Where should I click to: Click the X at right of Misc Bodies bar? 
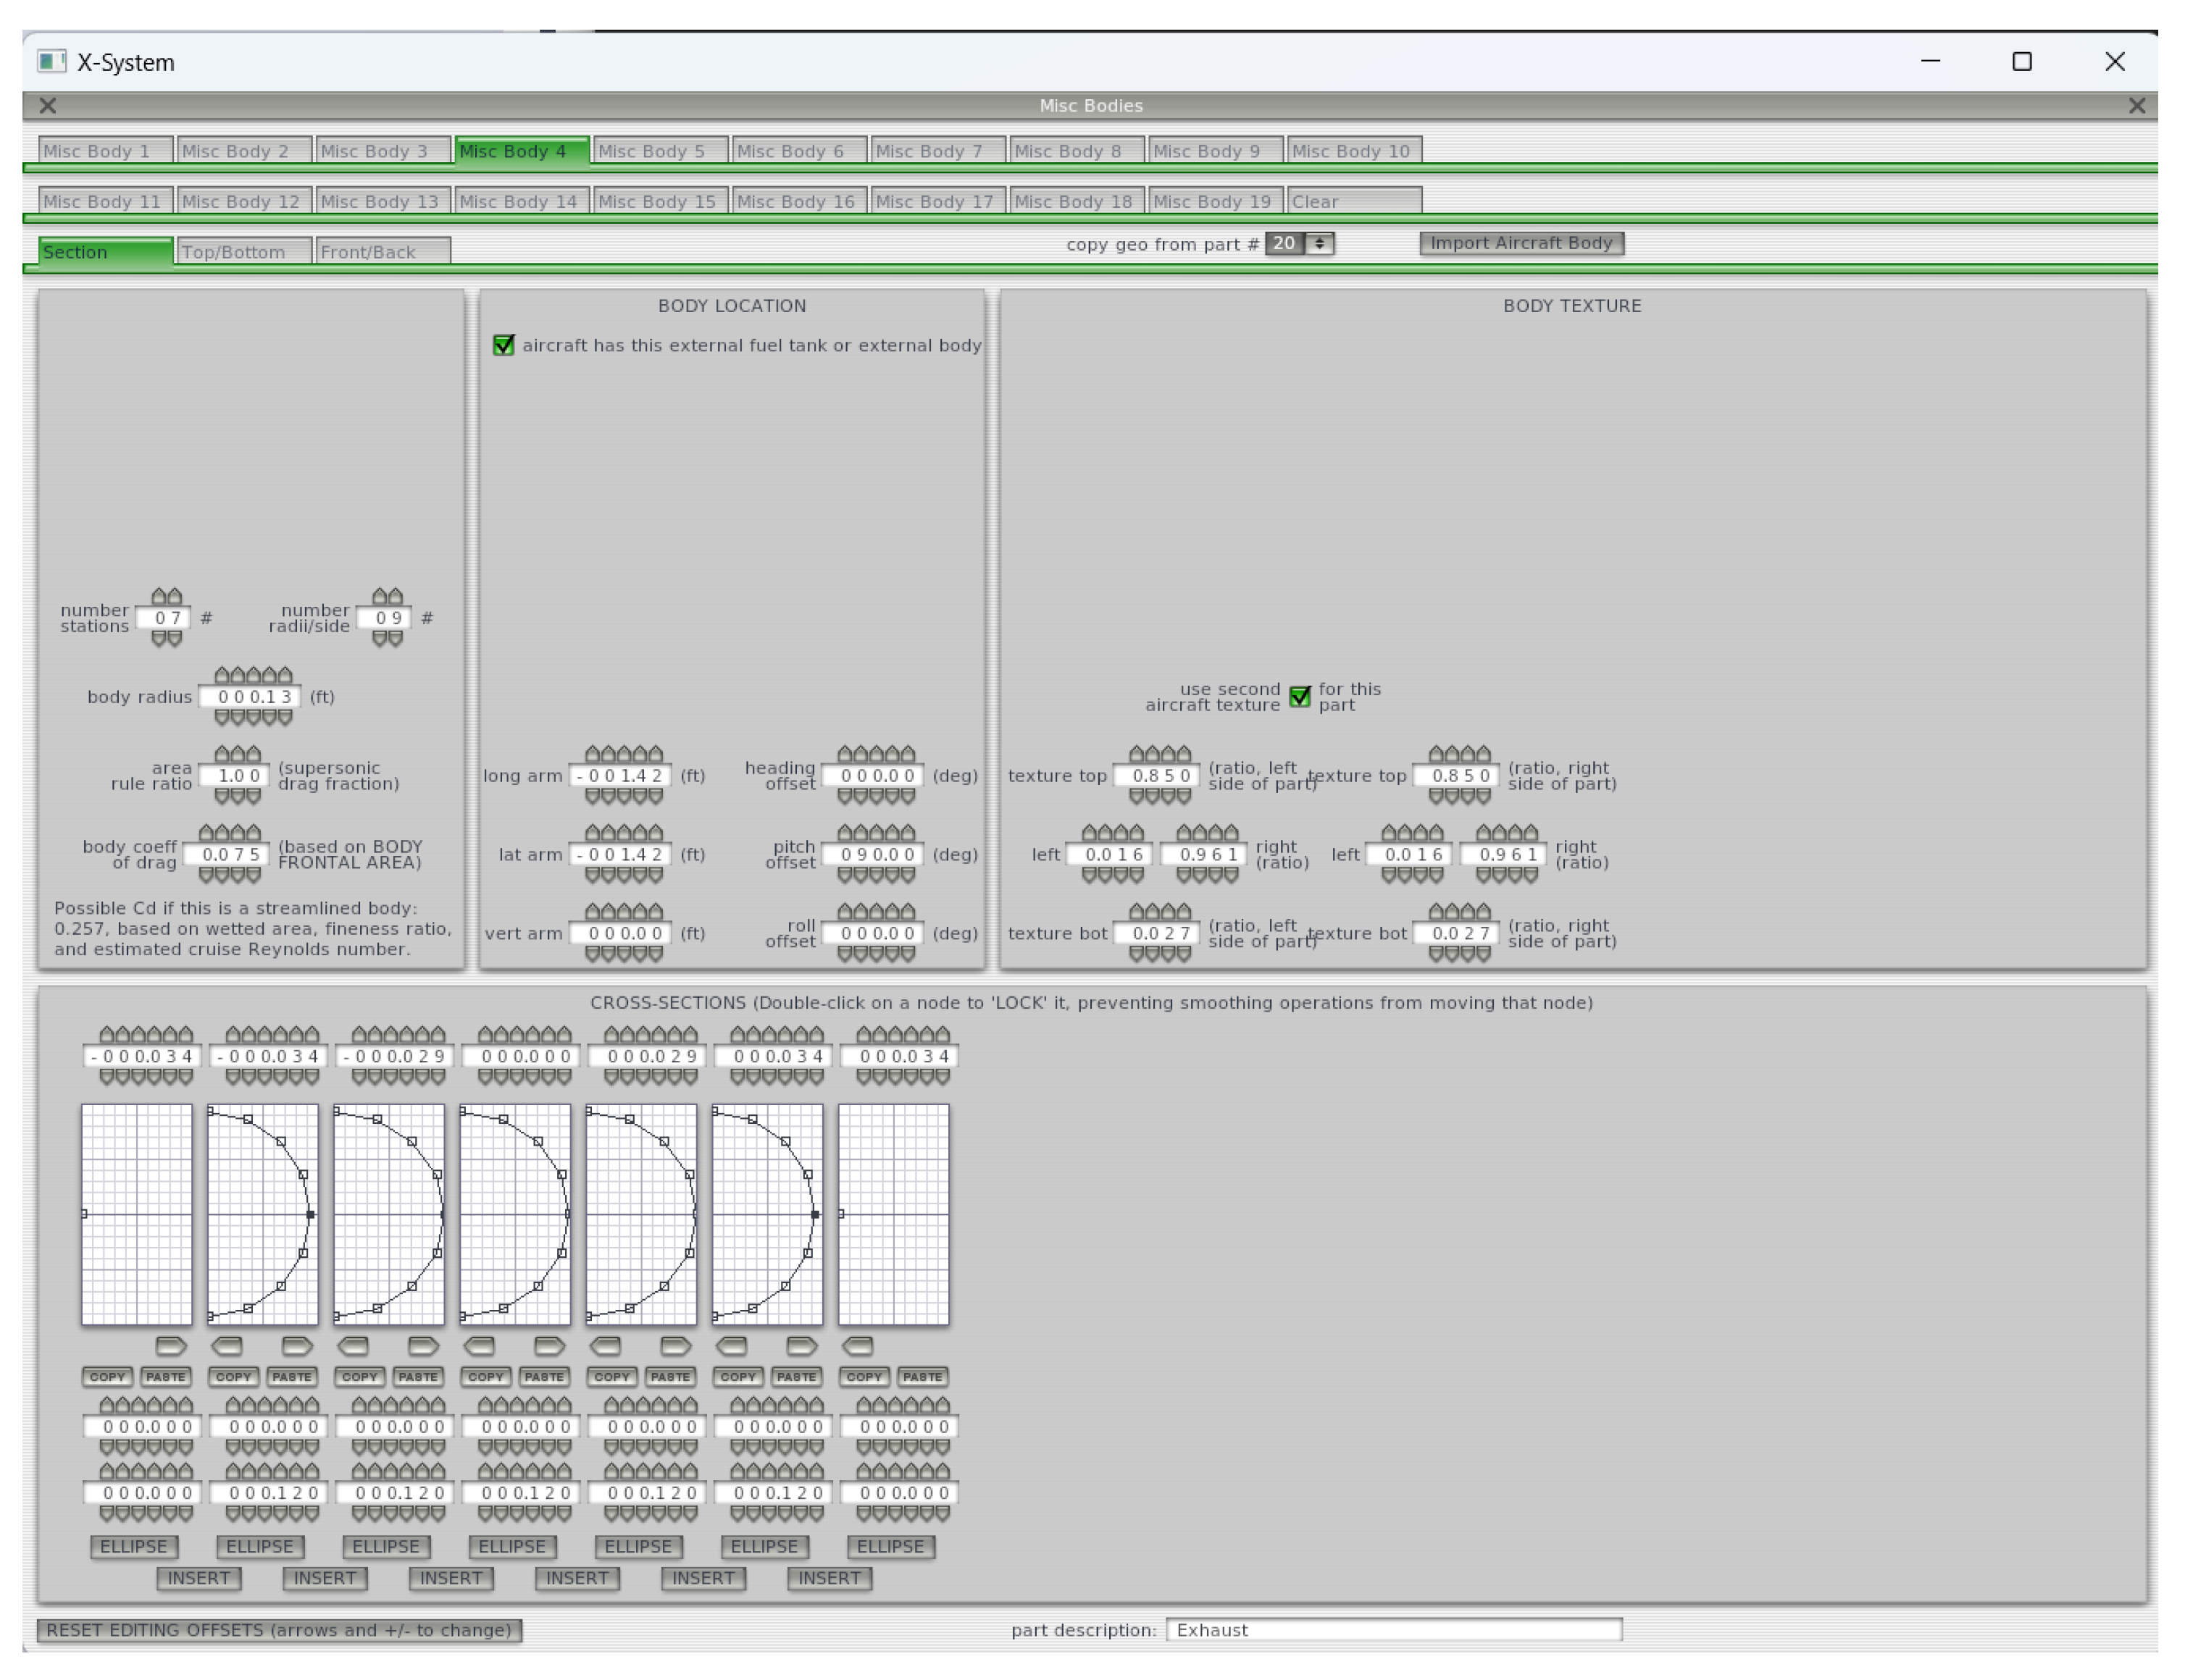2136,105
